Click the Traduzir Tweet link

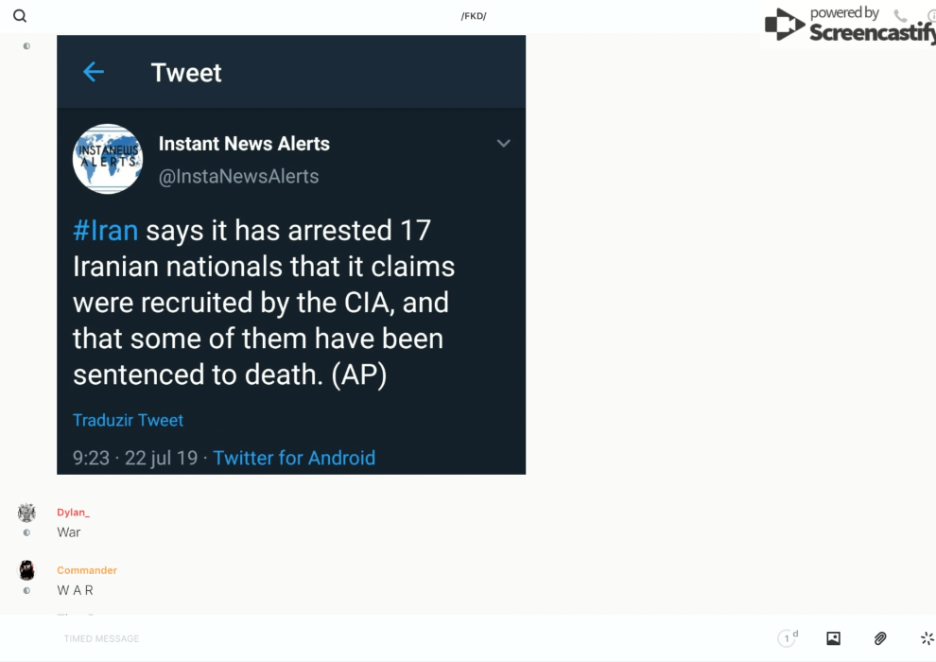pyautogui.click(x=128, y=420)
